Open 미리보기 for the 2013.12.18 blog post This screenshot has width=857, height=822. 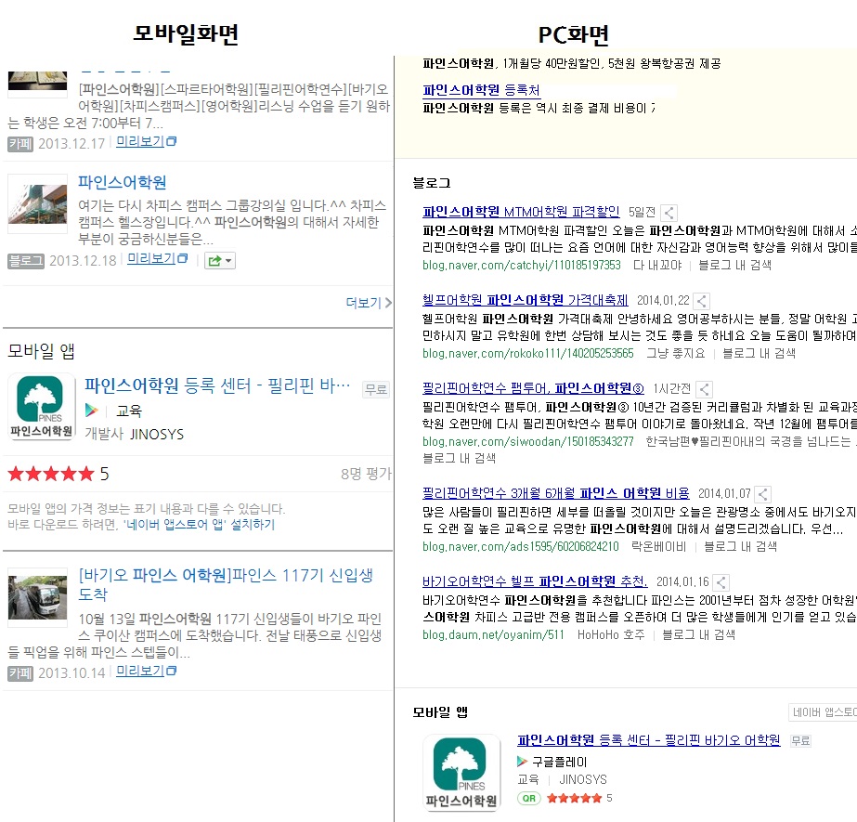(158, 259)
